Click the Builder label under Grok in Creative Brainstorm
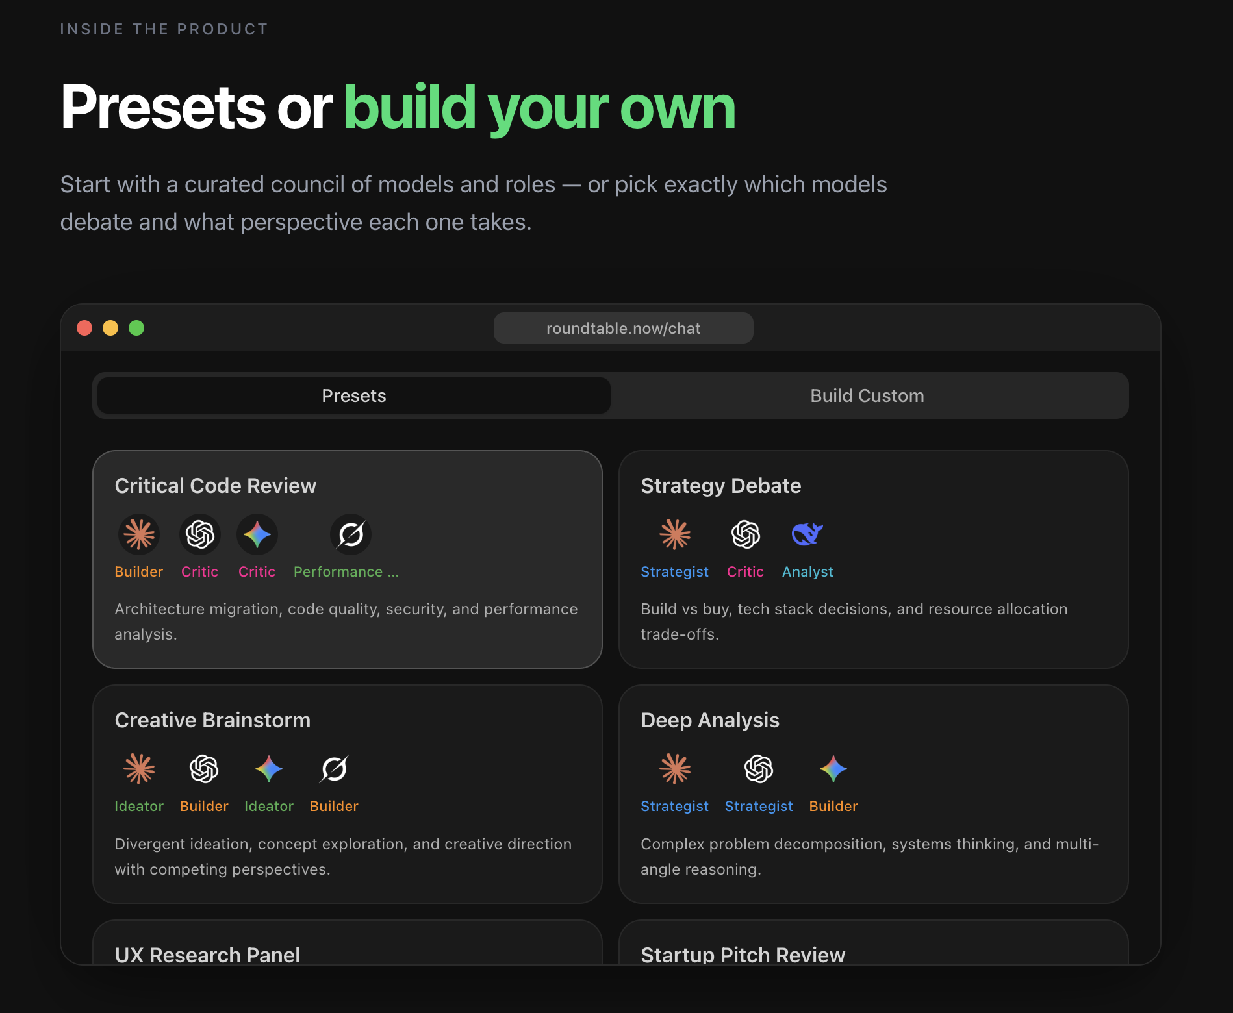Viewport: 1233px width, 1013px height. [335, 806]
